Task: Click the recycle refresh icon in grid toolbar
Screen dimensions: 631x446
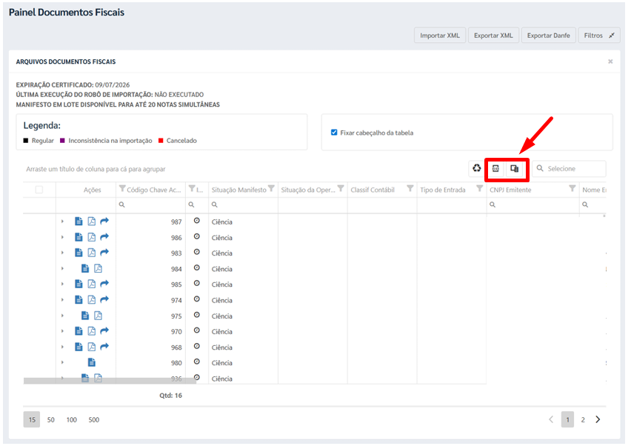Action: click(x=476, y=168)
